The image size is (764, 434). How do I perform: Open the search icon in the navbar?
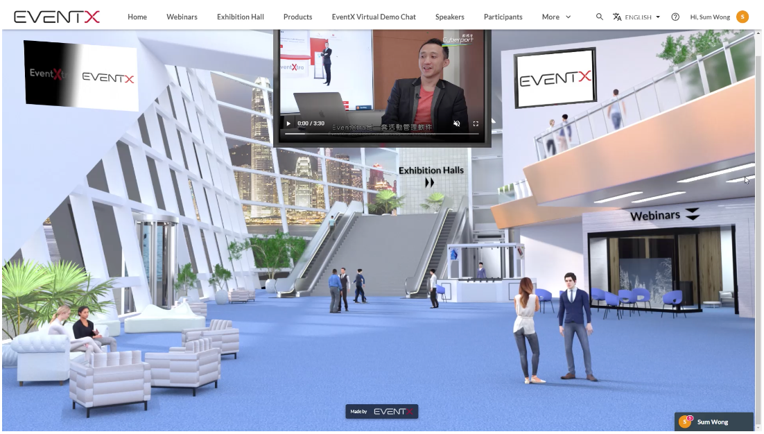(599, 17)
